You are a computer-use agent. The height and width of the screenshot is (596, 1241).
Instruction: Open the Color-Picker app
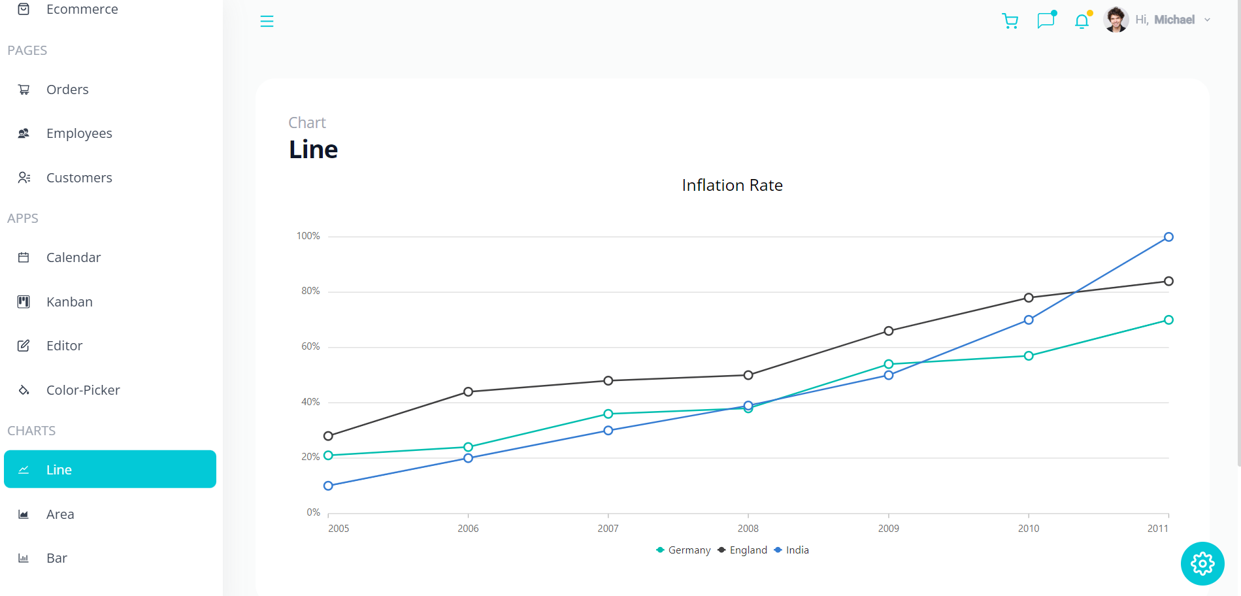83,390
